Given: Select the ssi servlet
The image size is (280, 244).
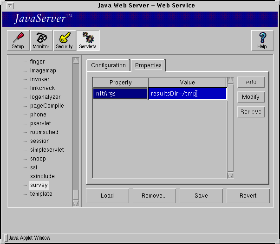Looking at the screenshot, I should 33,167.
